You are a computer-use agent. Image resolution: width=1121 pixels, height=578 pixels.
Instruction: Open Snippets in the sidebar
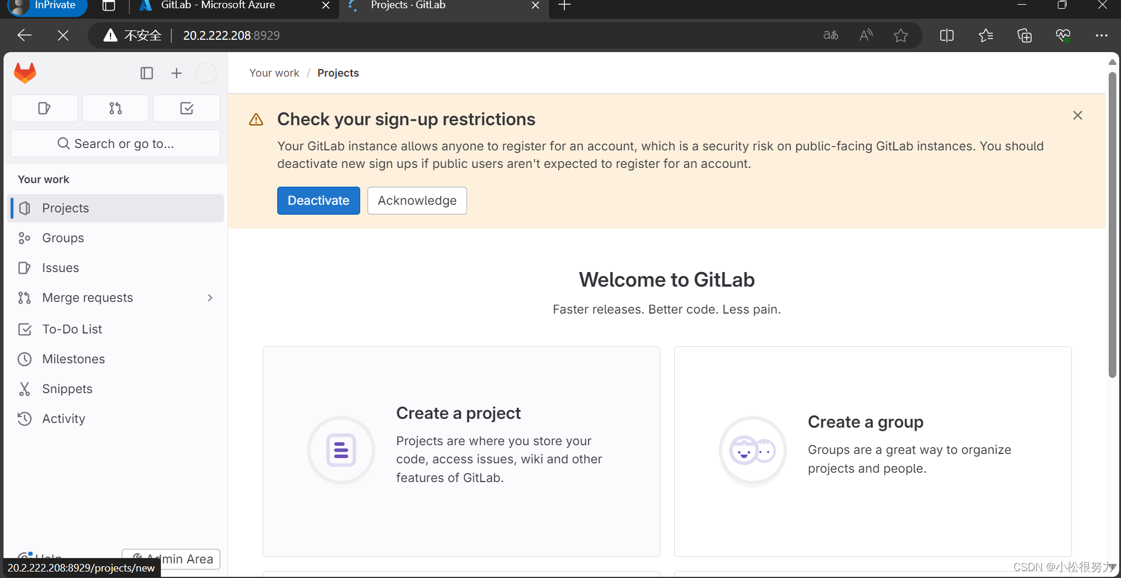116,389
